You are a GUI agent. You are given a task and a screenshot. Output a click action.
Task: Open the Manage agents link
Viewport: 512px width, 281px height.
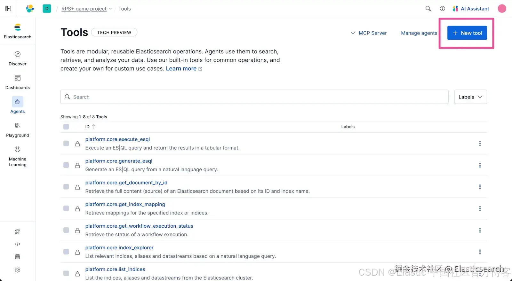click(419, 33)
